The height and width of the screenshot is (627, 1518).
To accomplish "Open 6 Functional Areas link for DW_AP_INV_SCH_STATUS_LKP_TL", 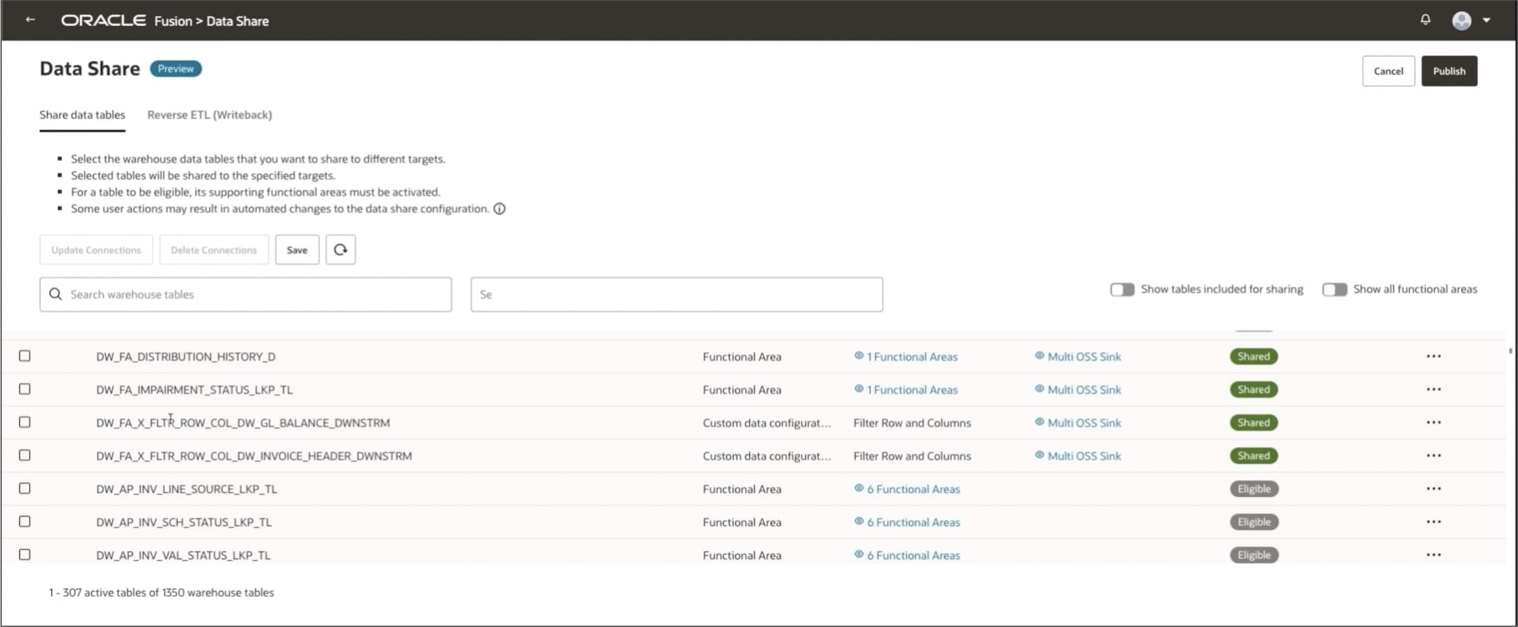I will (913, 522).
